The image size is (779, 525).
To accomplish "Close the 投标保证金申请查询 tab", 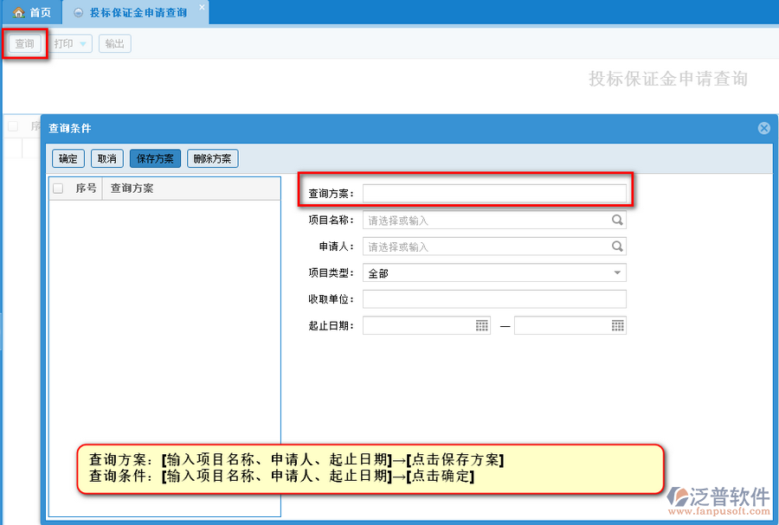I will 203,7.
